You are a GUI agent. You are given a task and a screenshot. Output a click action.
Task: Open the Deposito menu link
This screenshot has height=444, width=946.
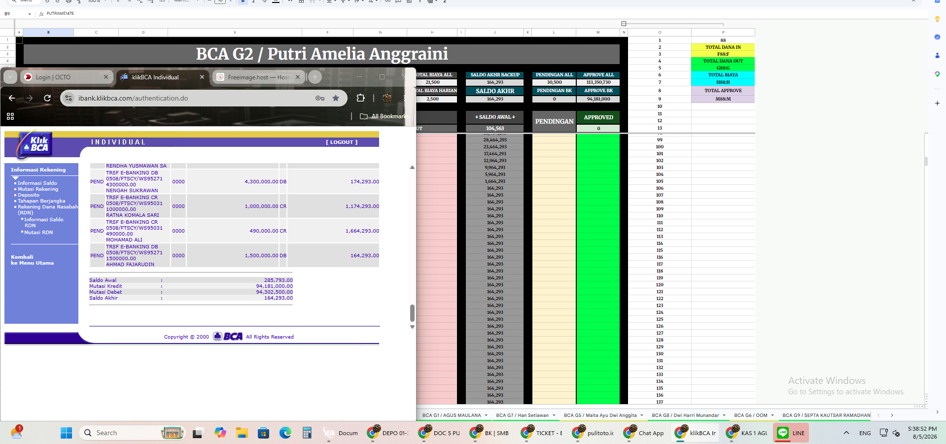29,195
